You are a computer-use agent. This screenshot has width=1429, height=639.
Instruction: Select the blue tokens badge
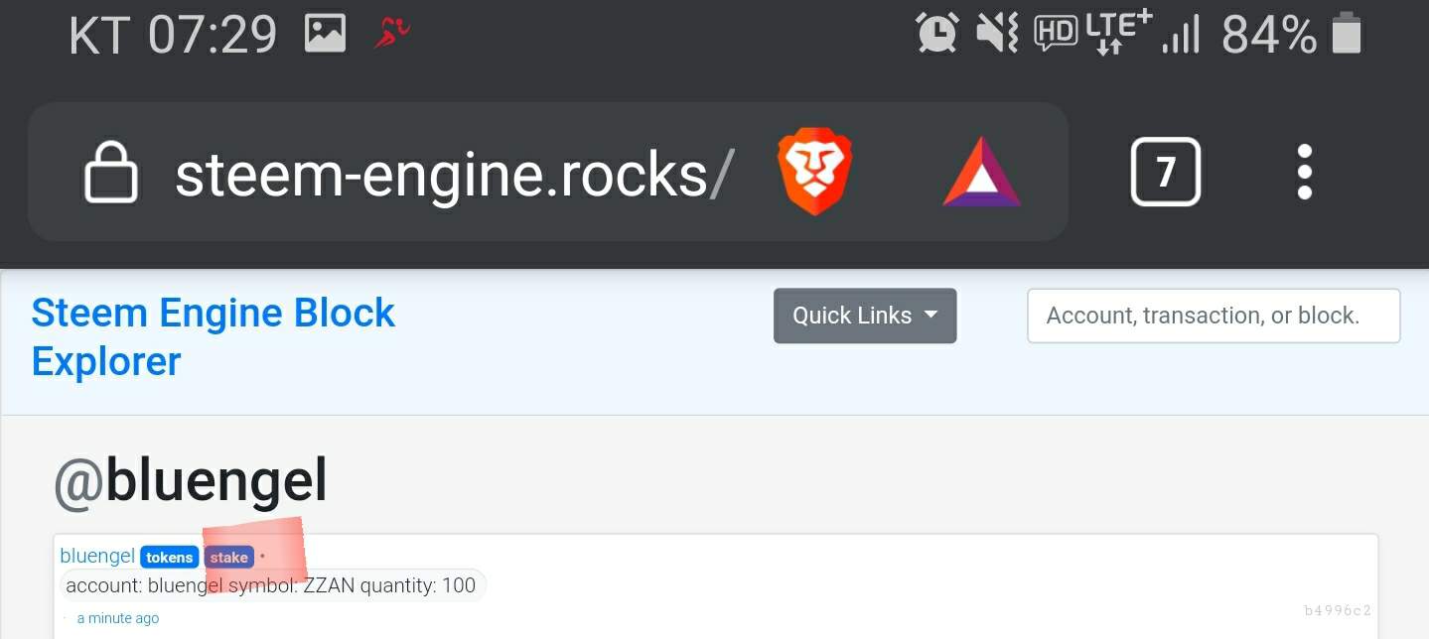pos(170,558)
